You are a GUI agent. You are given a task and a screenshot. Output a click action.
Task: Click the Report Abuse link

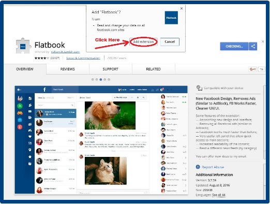click(x=213, y=167)
